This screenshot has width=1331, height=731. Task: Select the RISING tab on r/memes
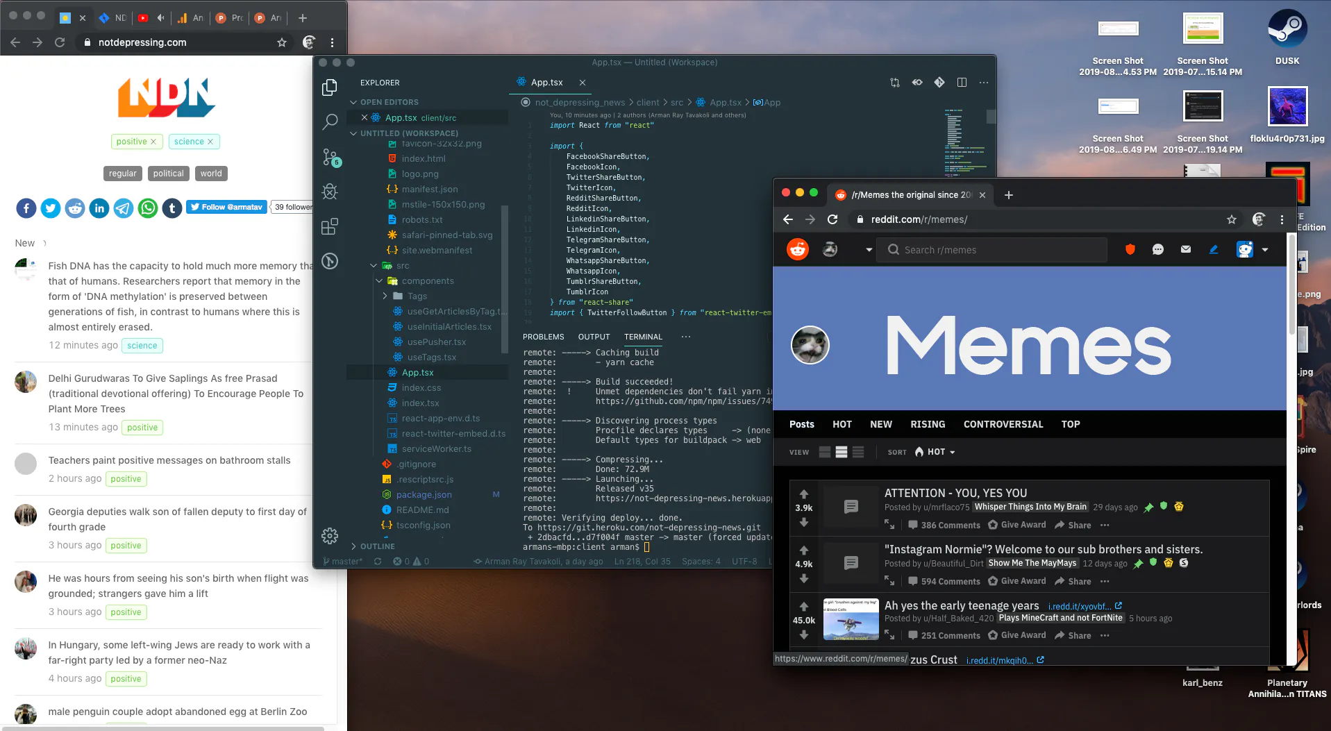928,424
